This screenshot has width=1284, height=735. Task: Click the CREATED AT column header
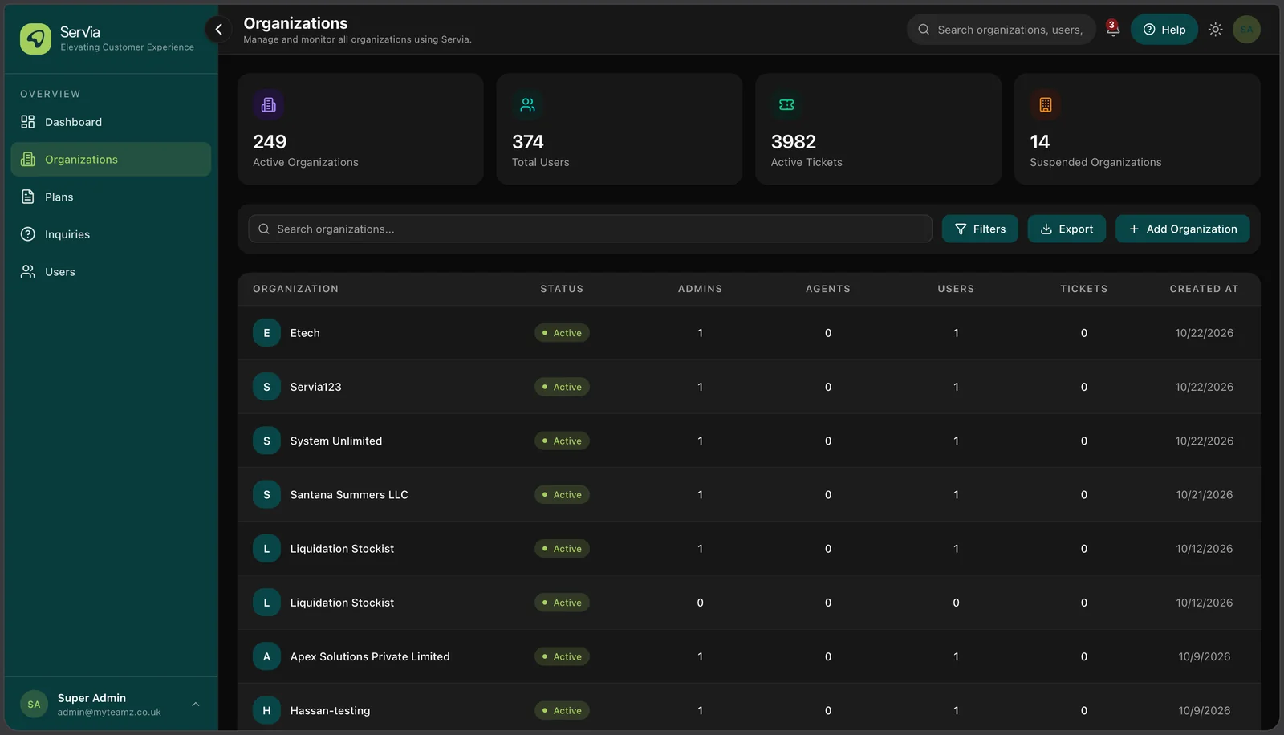(1204, 289)
